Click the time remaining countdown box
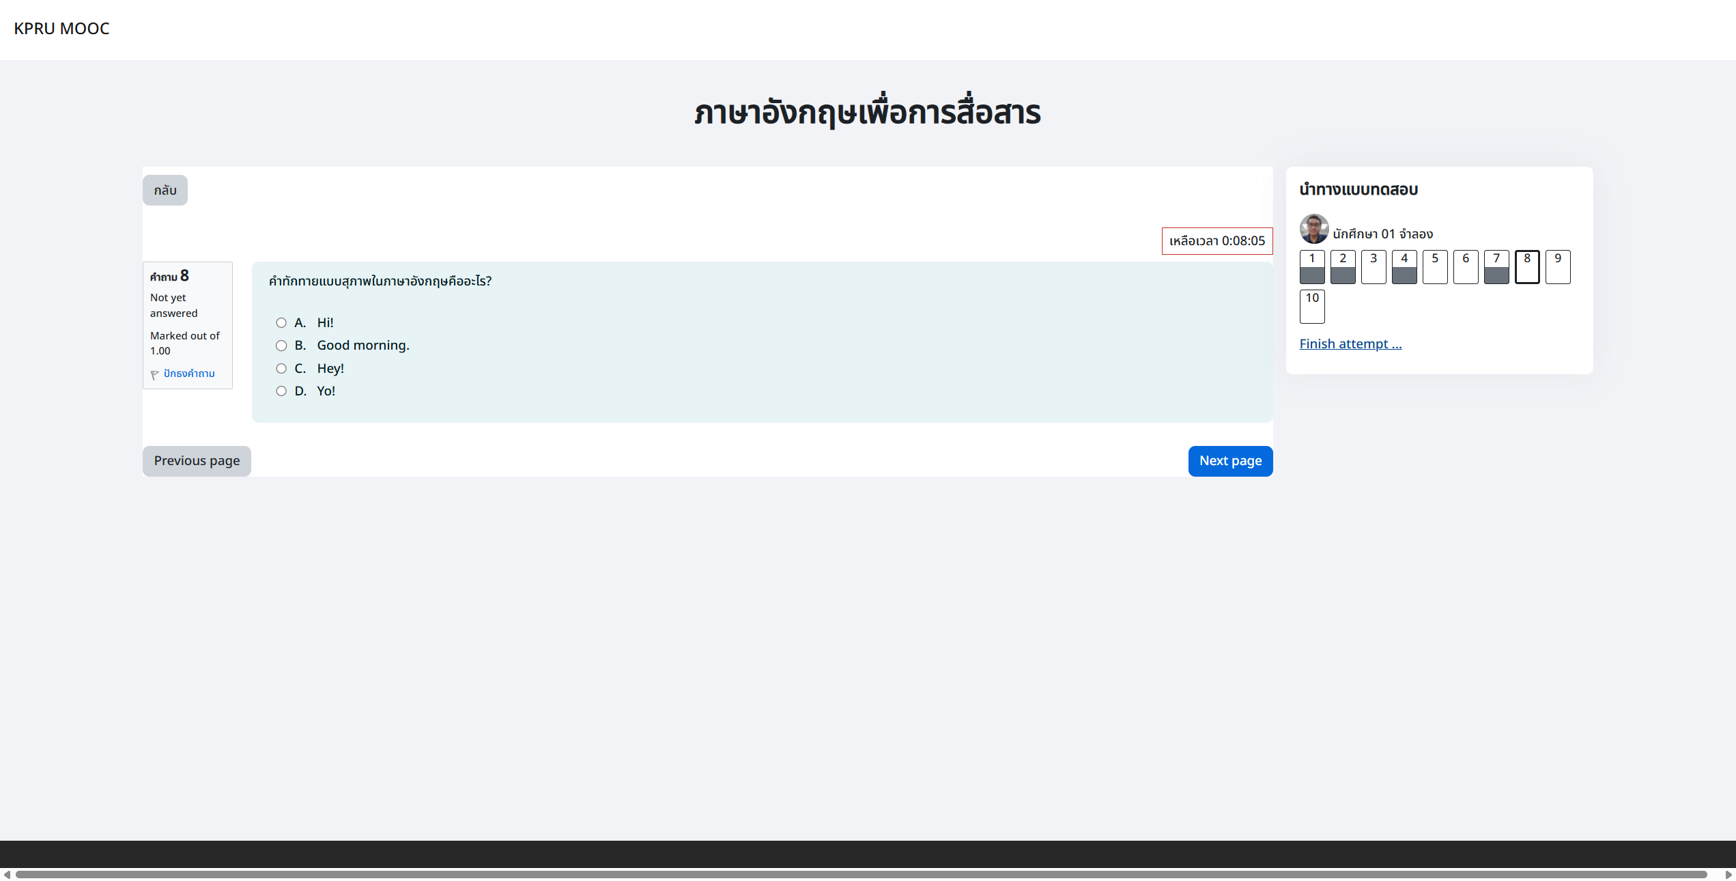This screenshot has height=881, width=1736. pyautogui.click(x=1217, y=241)
